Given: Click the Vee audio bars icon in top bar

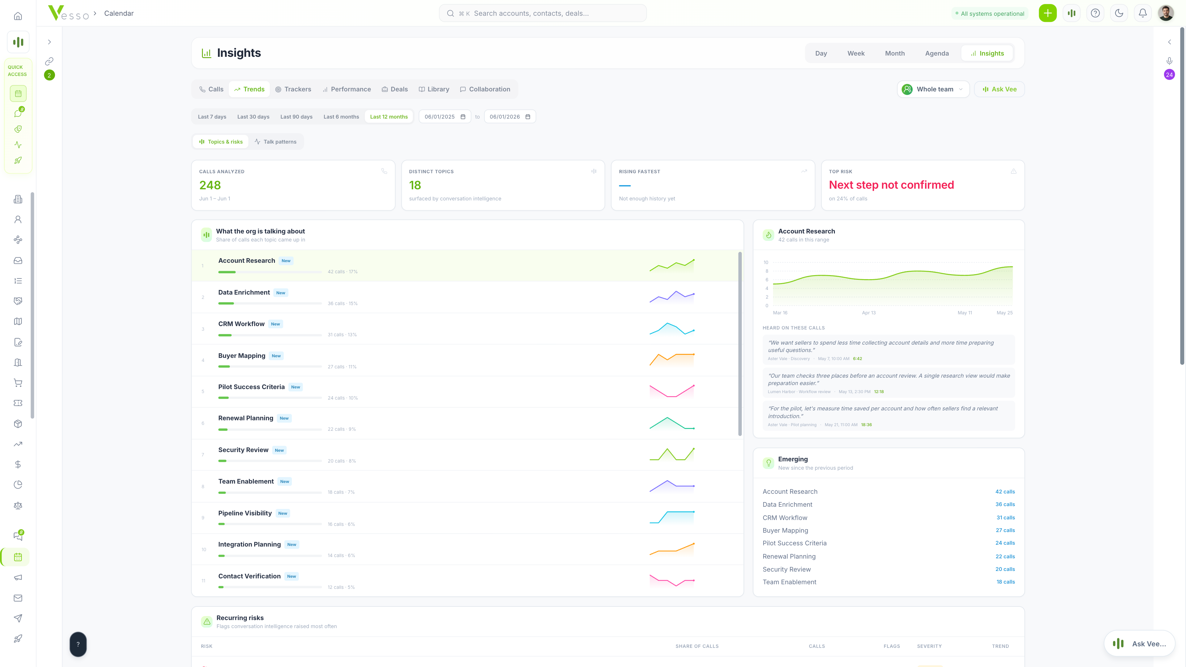Looking at the screenshot, I should click(x=1071, y=13).
